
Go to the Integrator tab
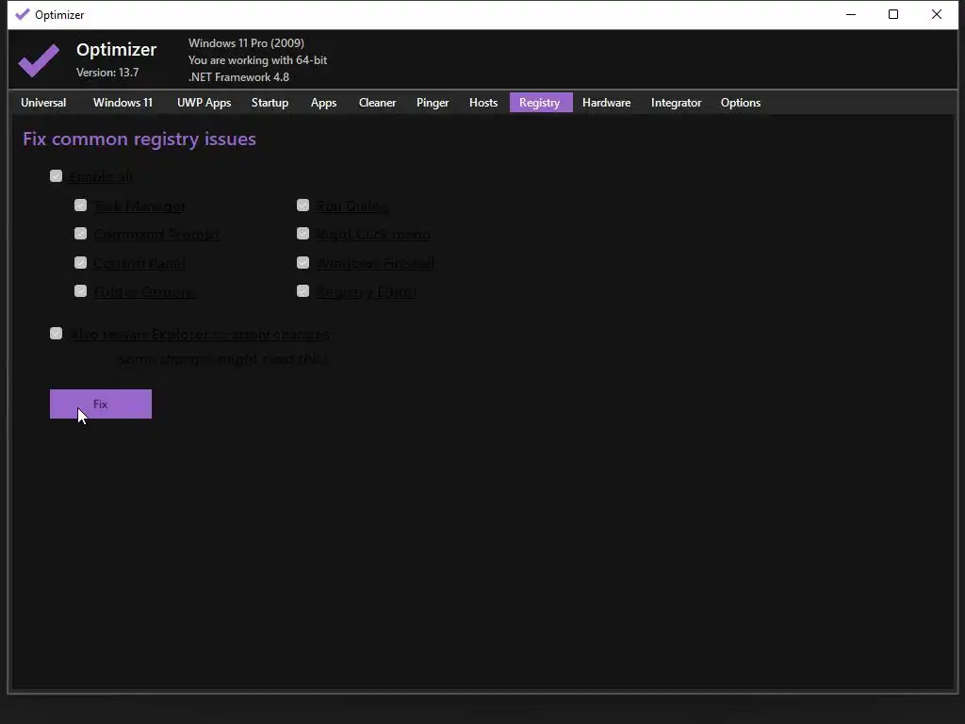[676, 103]
